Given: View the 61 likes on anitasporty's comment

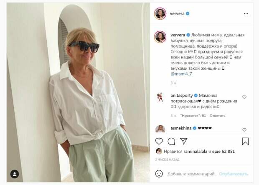Looking at the screenshot, I should [193, 116].
